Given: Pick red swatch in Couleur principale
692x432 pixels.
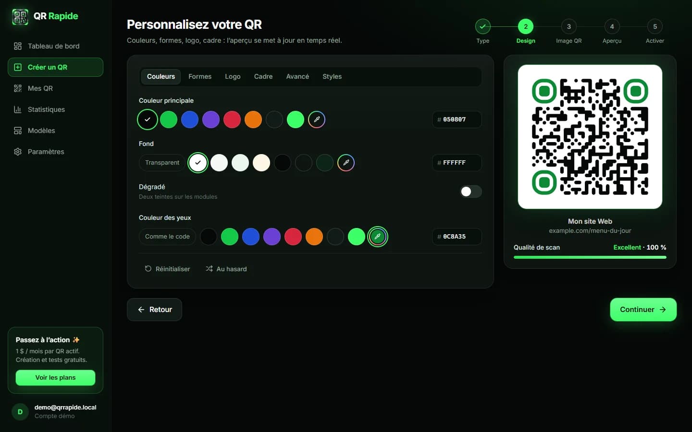Looking at the screenshot, I should pos(232,120).
